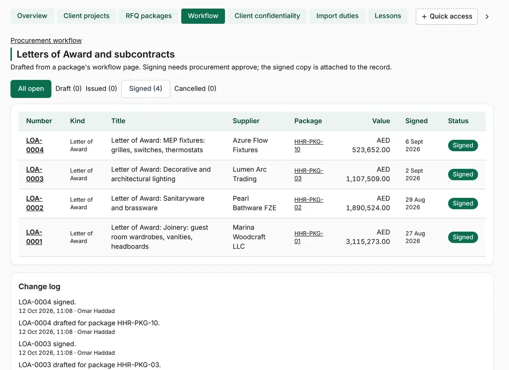Open package link HHR-PKG-10

[309, 146]
